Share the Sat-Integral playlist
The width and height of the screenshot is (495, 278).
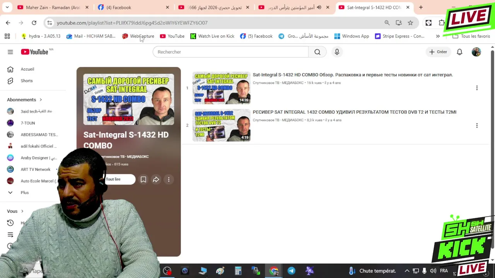(x=156, y=179)
